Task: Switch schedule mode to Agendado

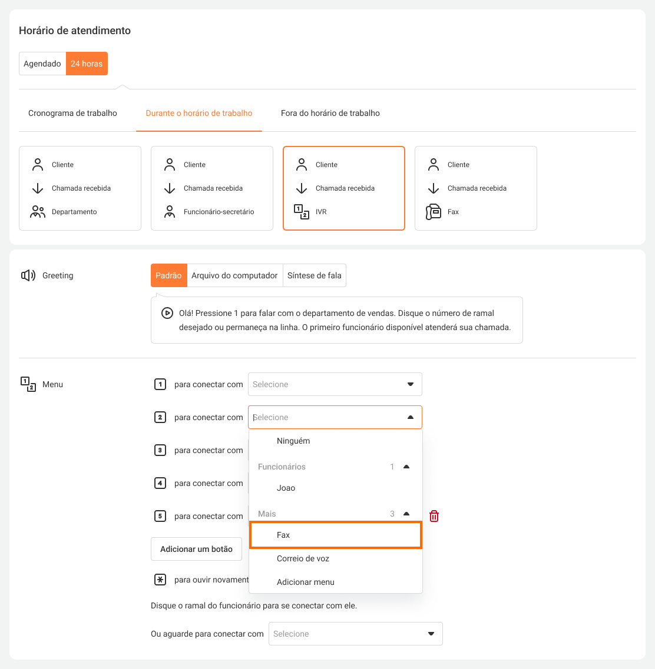Action: tap(42, 64)
